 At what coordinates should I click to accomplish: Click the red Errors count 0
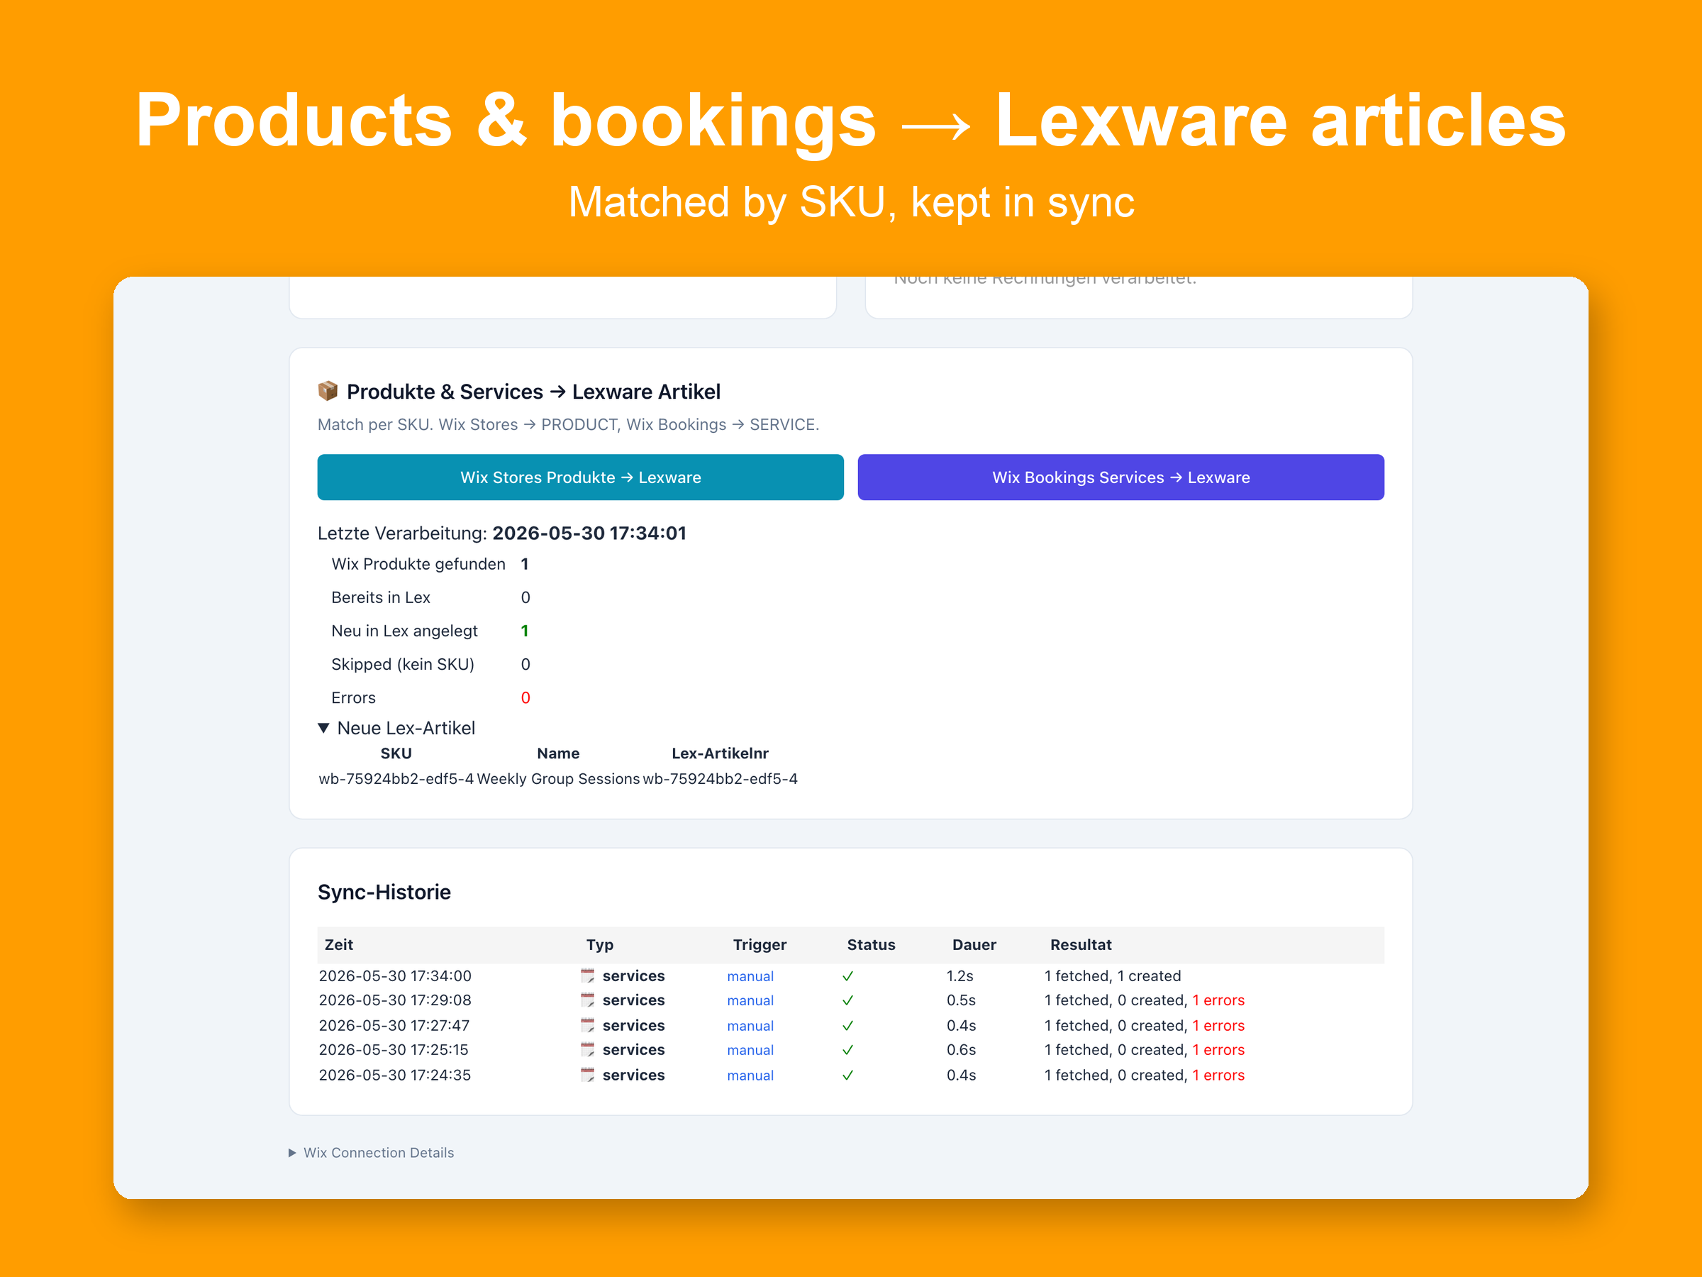[525, 698]
